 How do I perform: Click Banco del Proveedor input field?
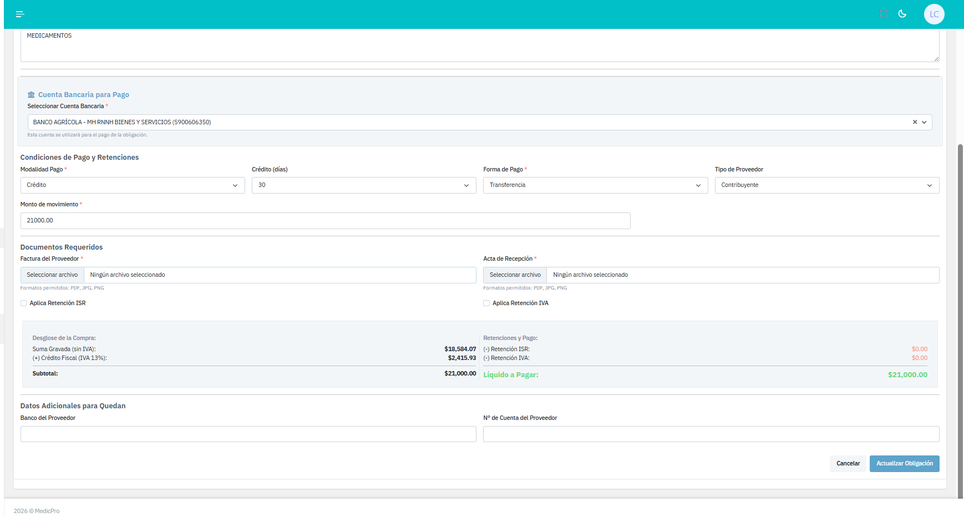pos(248,434)
